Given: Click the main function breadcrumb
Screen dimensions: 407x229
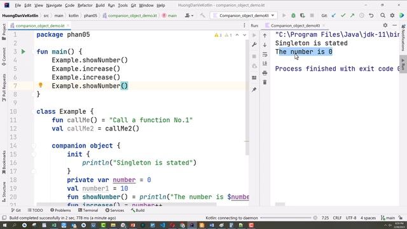Looking at the screenshot, I should pyautogui.click(x=169, y=15).
